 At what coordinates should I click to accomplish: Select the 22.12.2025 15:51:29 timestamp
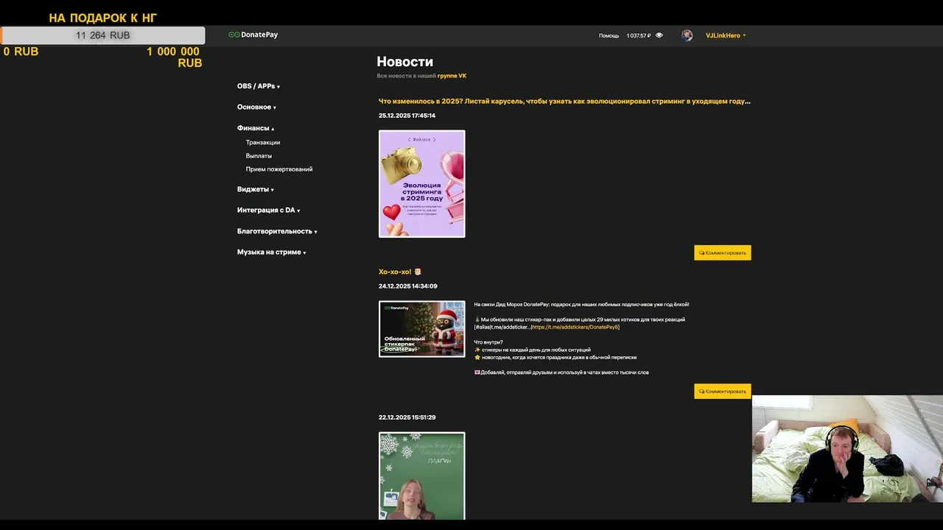pyautogui.click(x=407, y=417)
